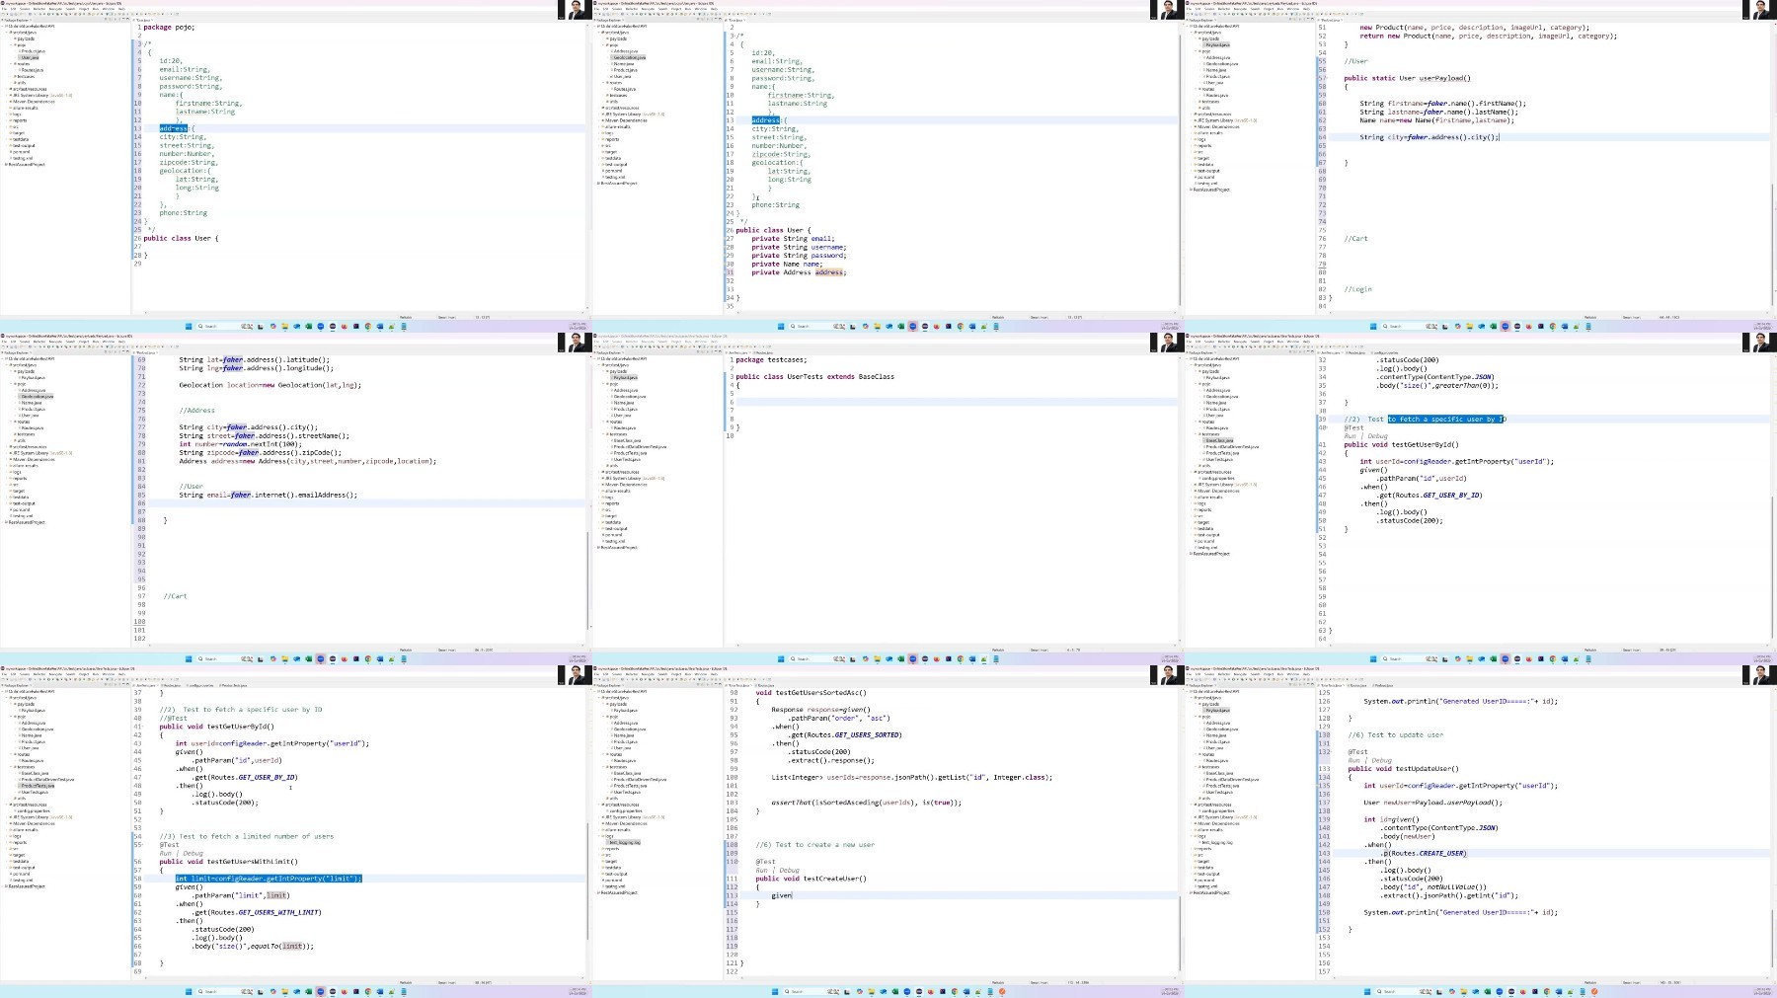This screenshot has height=998, width=1777.
Task: Click the 'return new Product(...)' statement
Action: (x=1488, y=36)
